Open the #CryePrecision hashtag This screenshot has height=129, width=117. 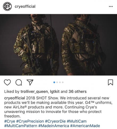30,121
